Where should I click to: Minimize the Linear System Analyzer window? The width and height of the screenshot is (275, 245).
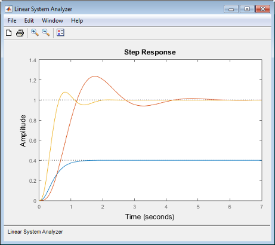[x=231, y=9]
